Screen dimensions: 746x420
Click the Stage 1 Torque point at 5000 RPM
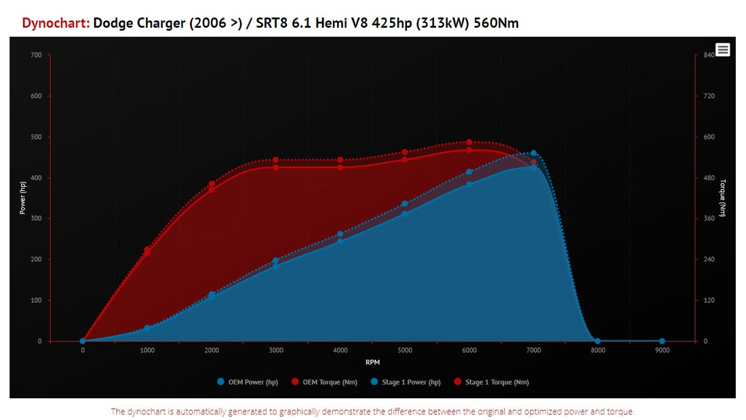pyautogui.click(x=405, y=152)
